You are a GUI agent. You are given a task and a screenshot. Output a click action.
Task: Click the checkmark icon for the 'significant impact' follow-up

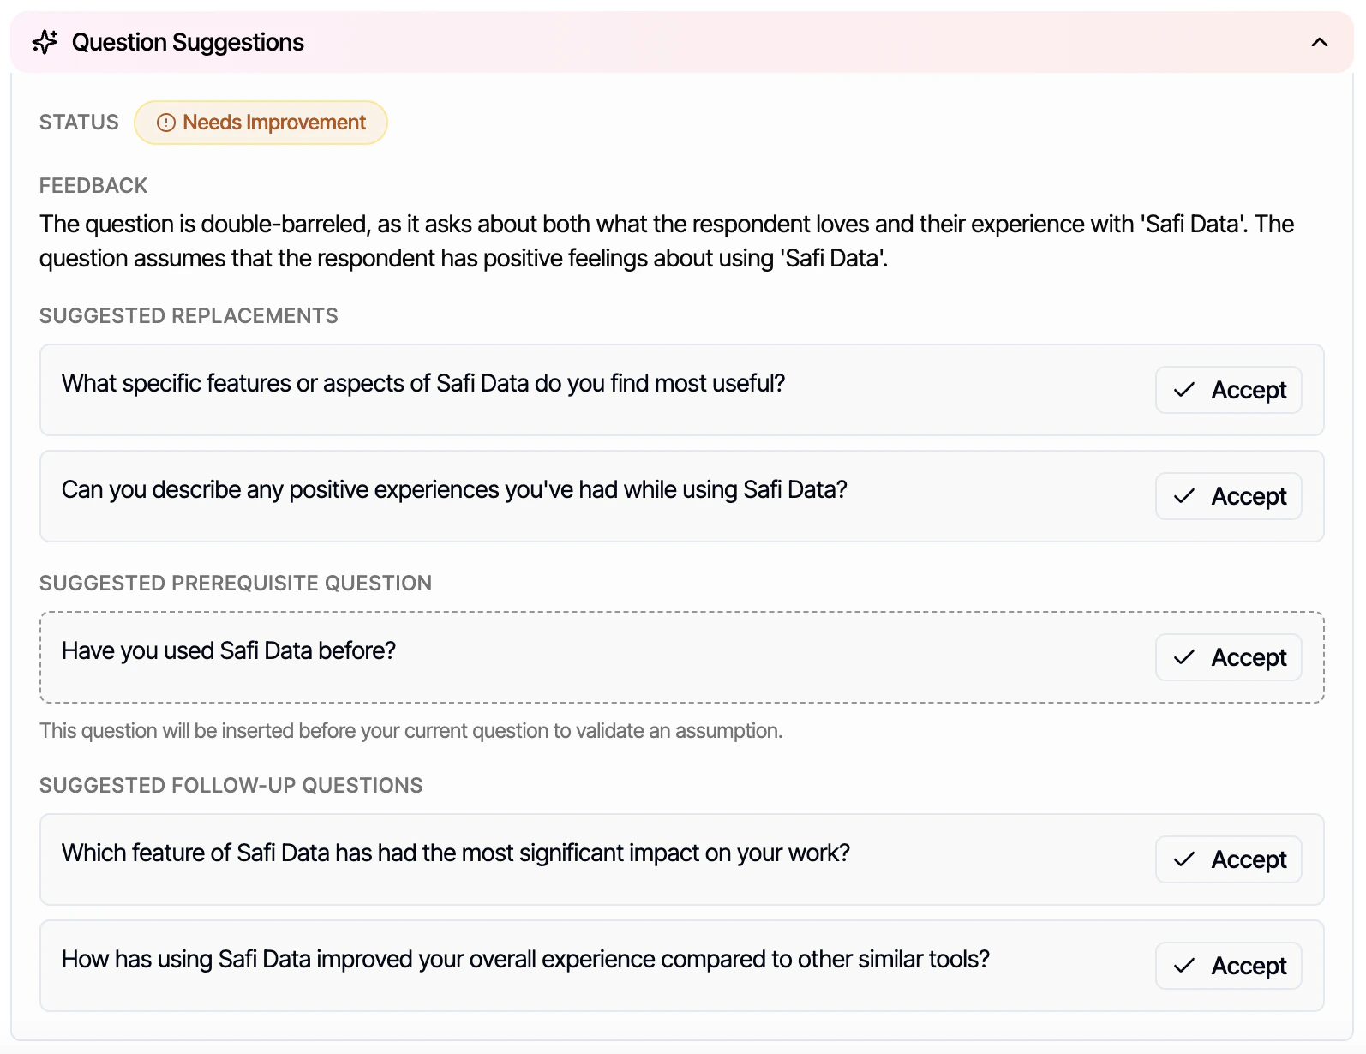click(x=1184, y=859)
